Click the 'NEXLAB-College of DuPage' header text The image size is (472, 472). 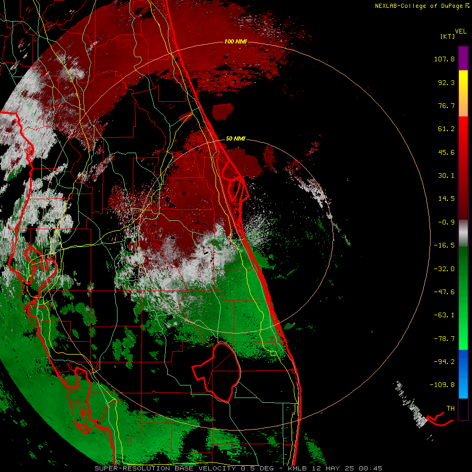pyautogui.click(x=420, y=6)
